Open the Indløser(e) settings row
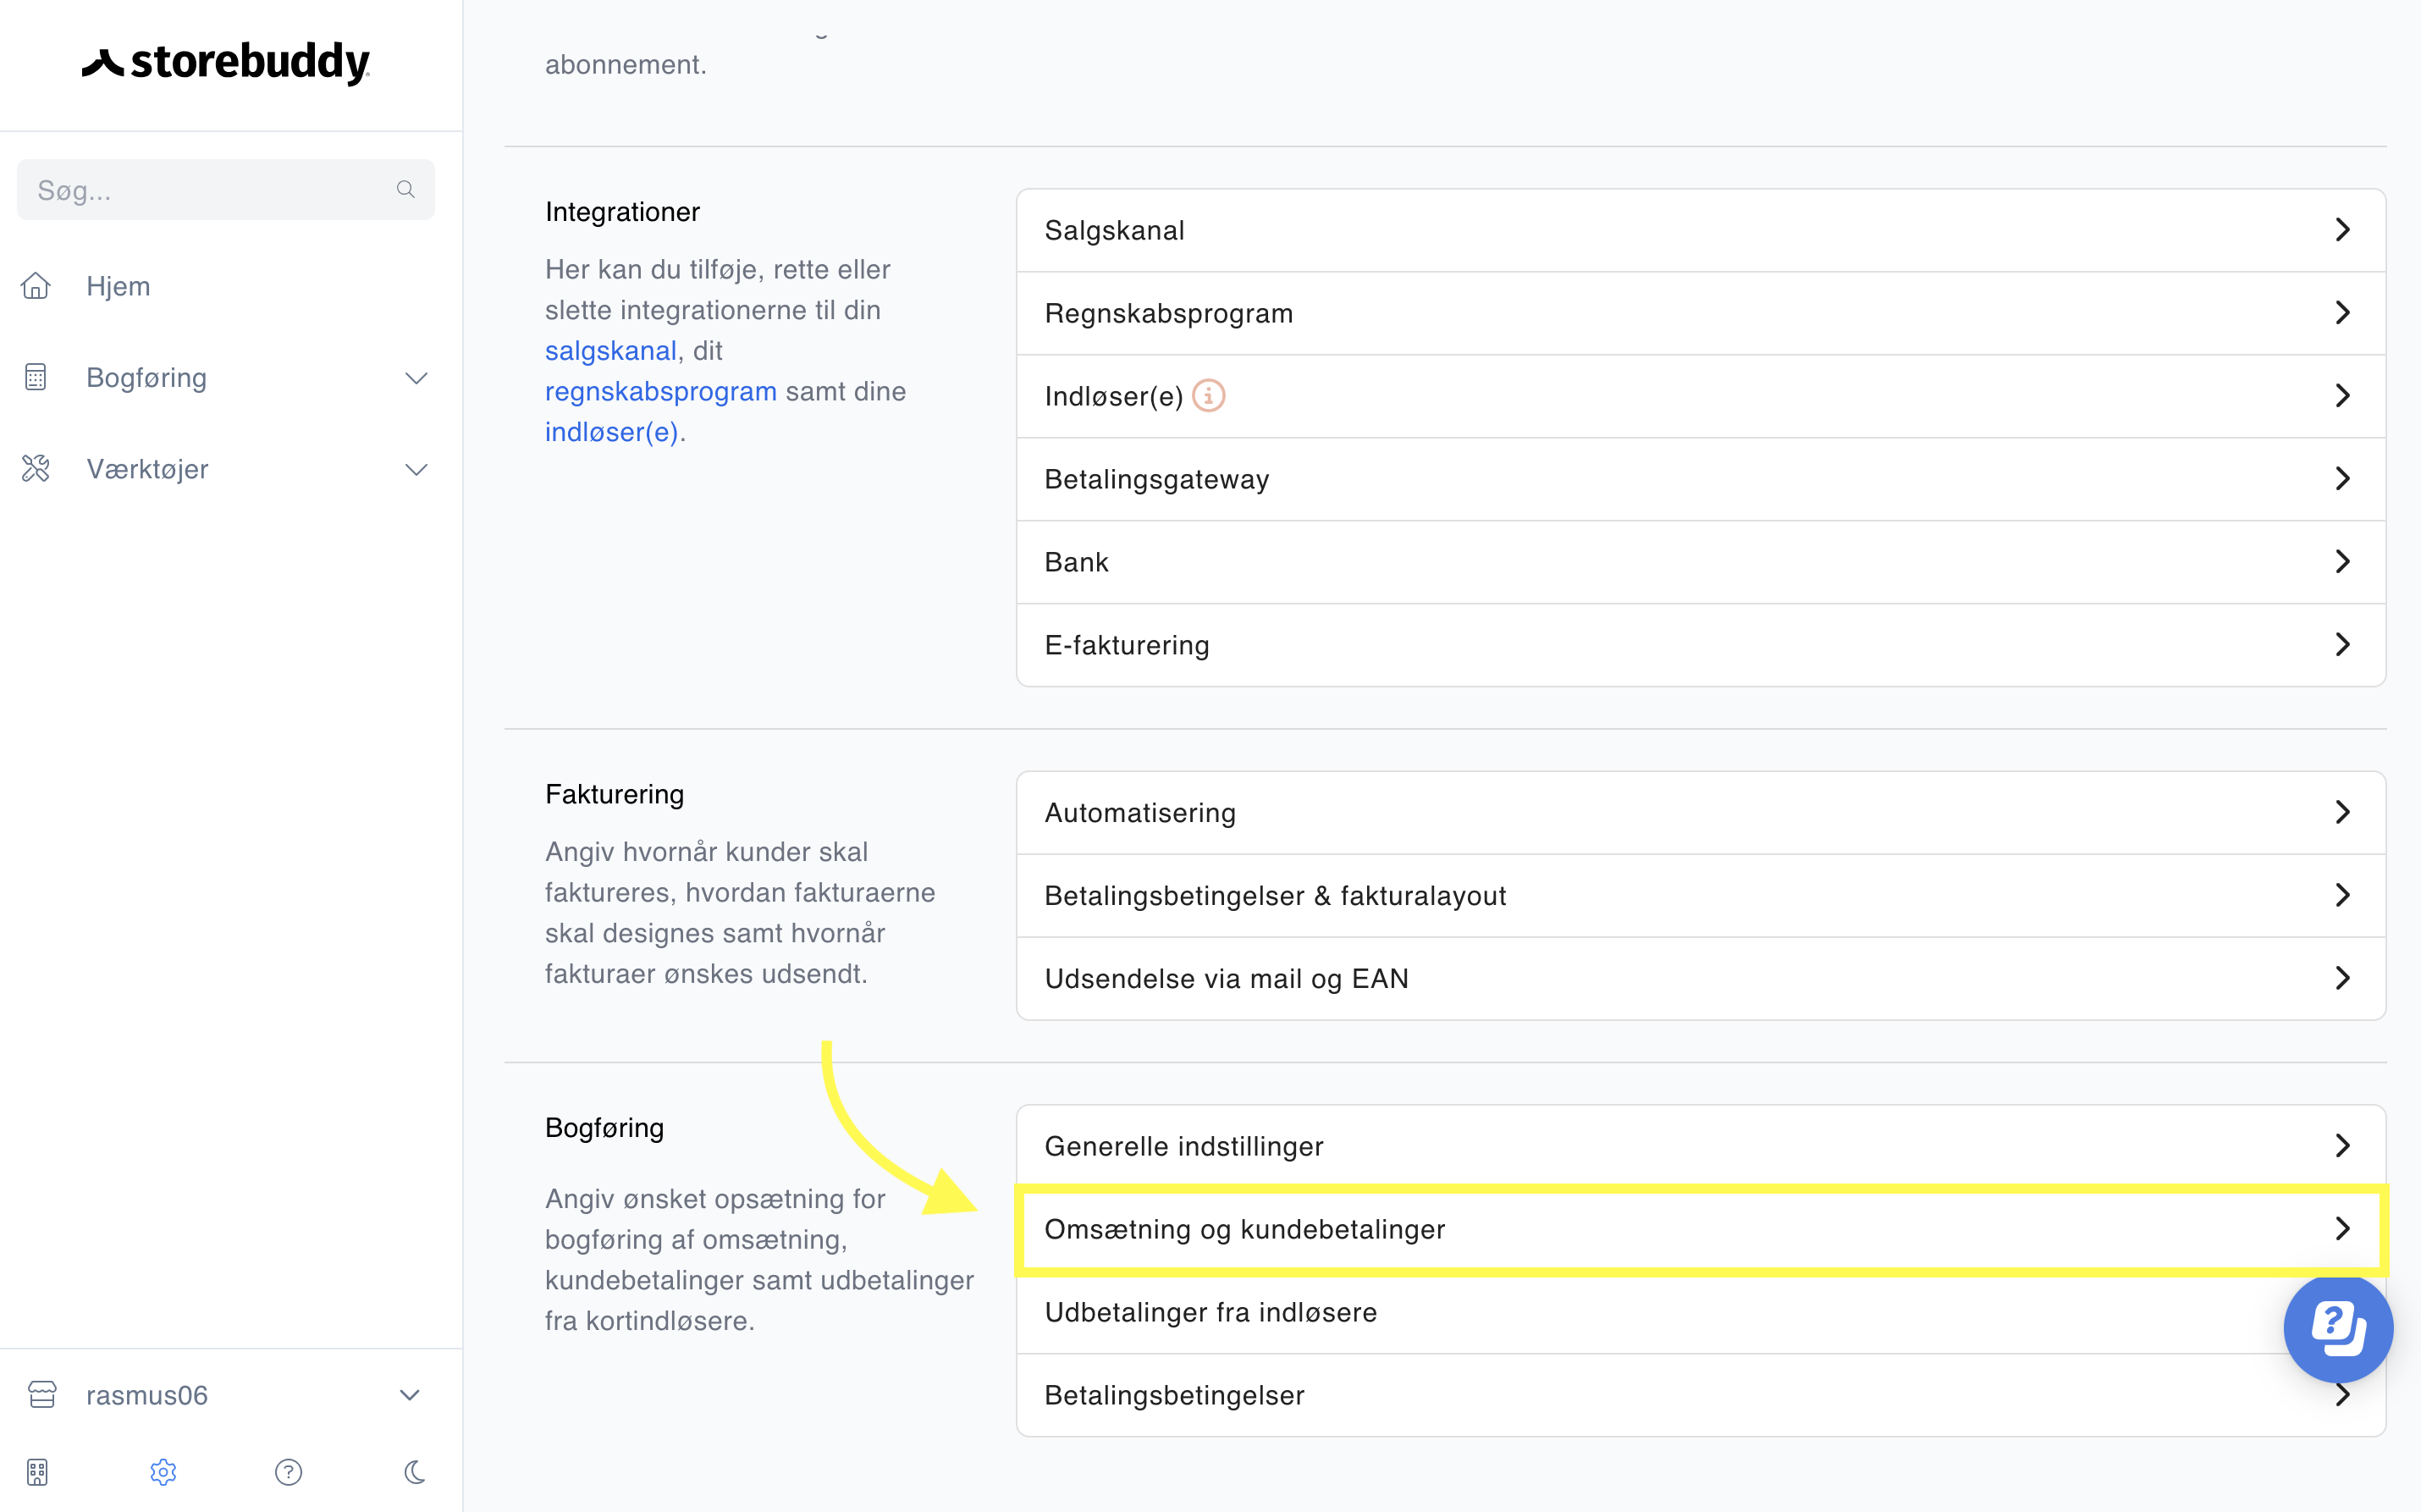Screen dimensions: 2421x1512 [1701, 396]
